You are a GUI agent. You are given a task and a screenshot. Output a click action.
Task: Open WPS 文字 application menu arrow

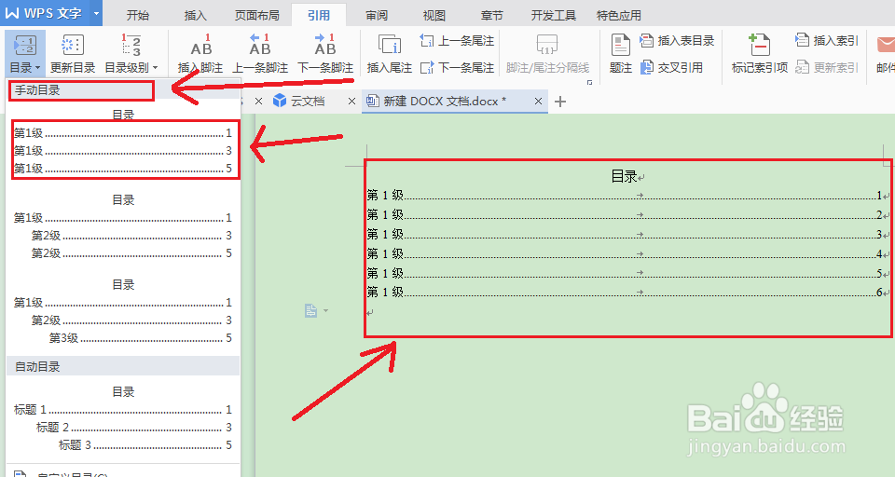tap(96, 13)
